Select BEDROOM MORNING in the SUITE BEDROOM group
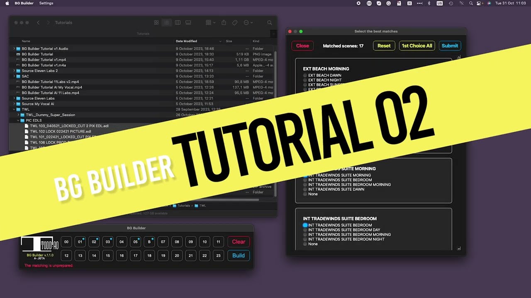Image resolution: width=531 pixels, height=298 pixels. tap(305, 235)
